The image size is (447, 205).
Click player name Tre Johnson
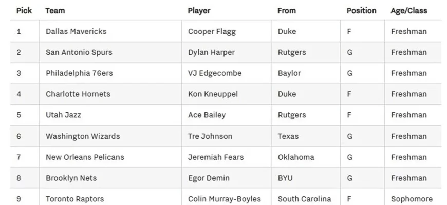pyautogui.click(x=210, y=136)
